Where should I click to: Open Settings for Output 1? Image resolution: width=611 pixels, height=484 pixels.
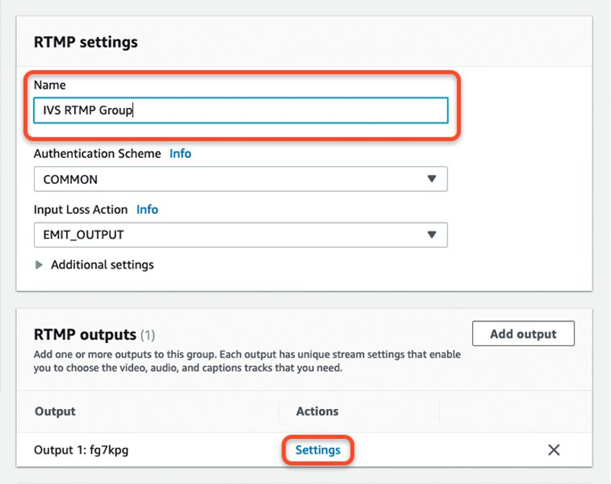pyautogui.click(x=317, y=449)
